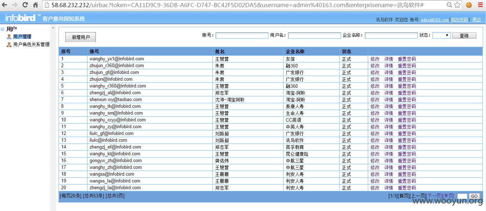Focus the 企业名称 search input
The image size is (486, 211).
pyautogui.click(x=391, y=35)
